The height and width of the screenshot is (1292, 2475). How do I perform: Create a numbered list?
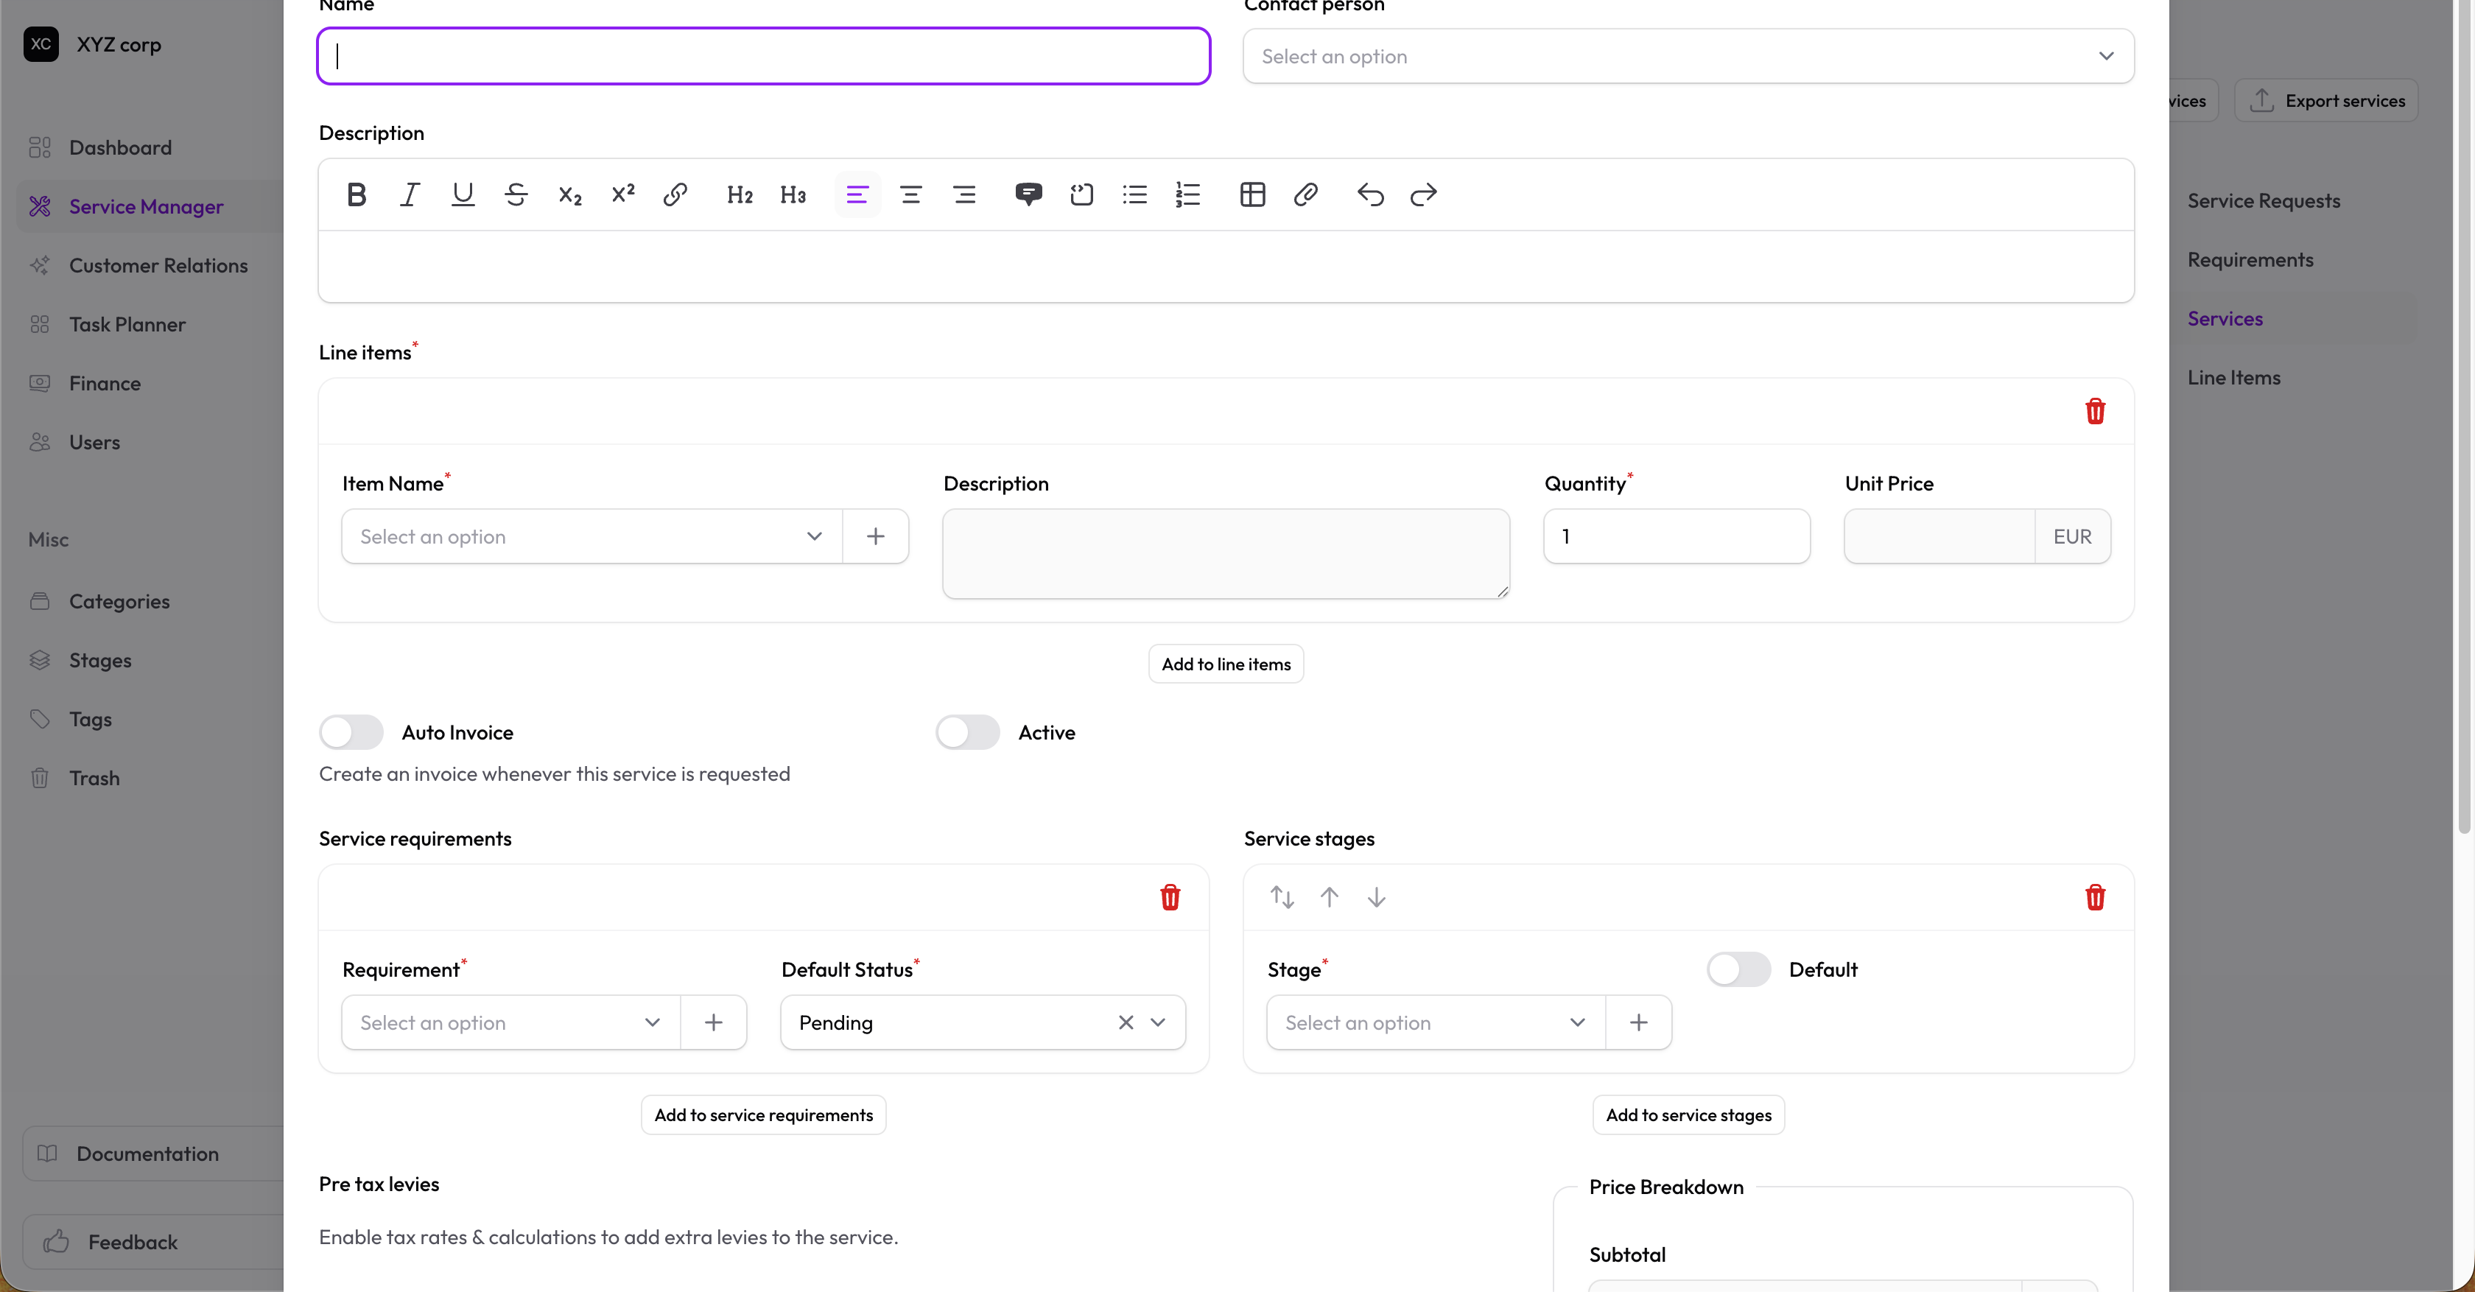pos(1188,195)
